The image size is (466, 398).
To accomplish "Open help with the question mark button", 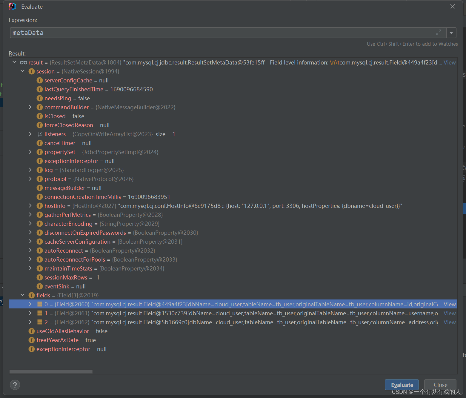I will tap(15, 385).
